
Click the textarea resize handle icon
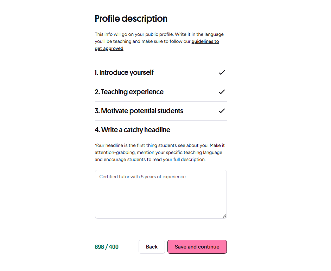(x=225, y=216)
